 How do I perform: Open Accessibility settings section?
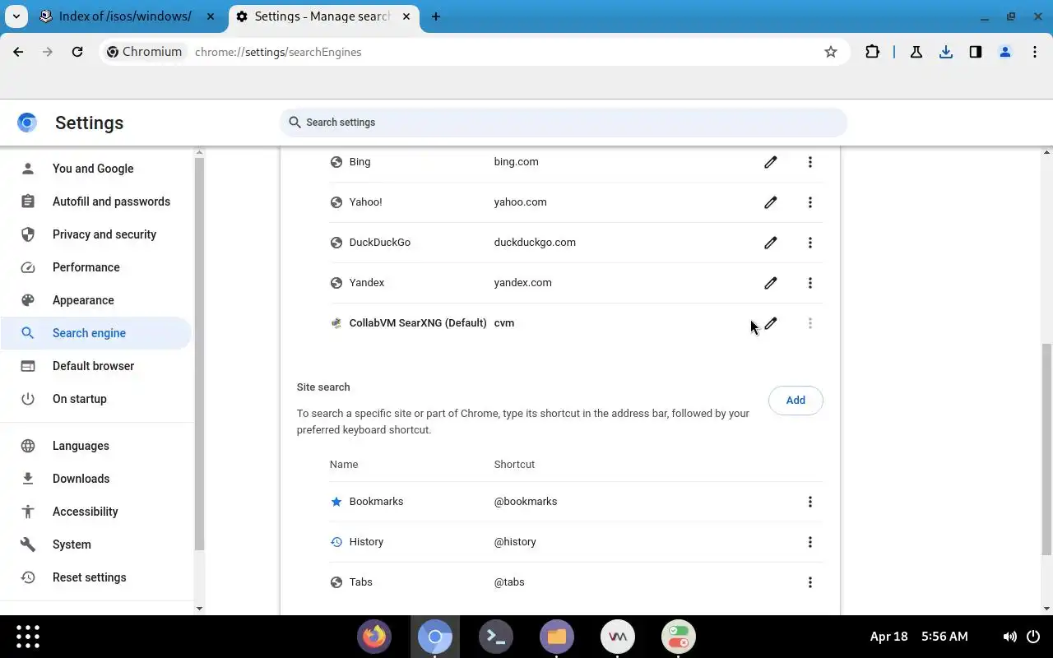click(96, 512)
